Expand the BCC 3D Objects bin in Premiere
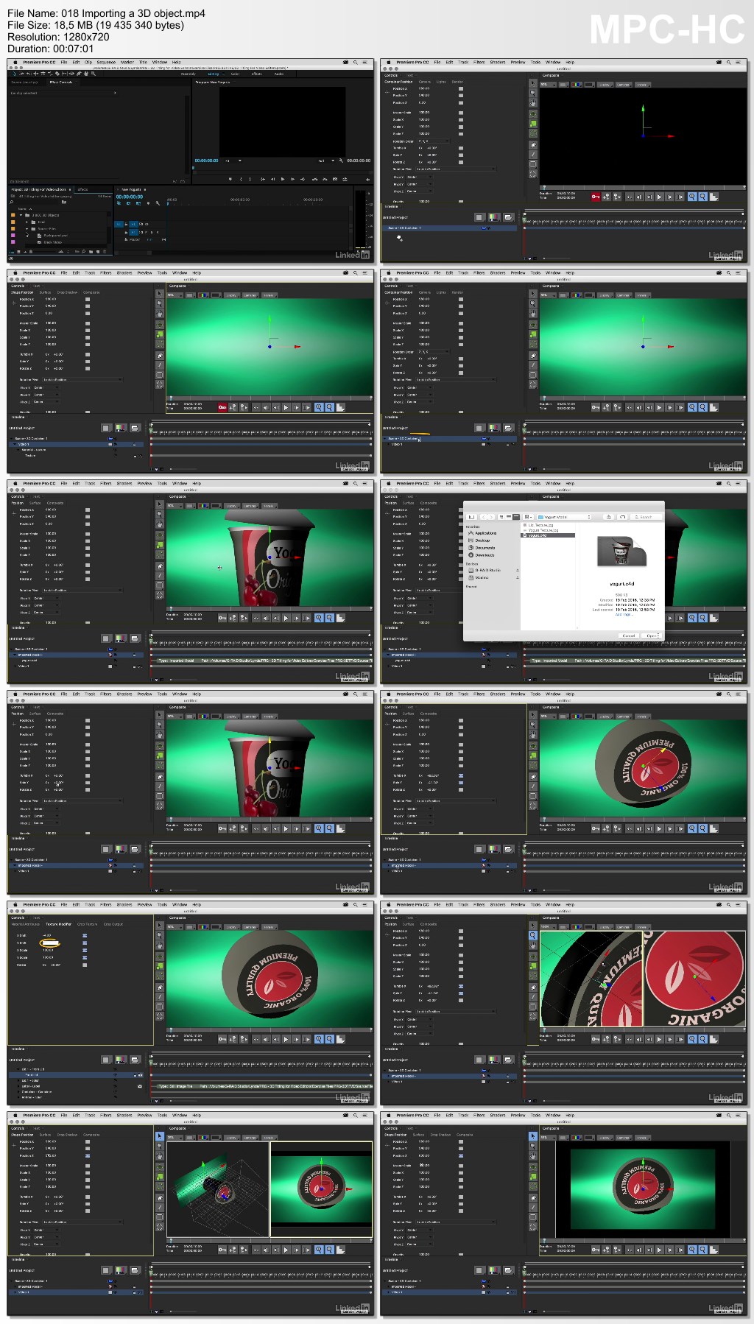The image size is (754, 1324). pyautogui.click(x=21, y=215)
